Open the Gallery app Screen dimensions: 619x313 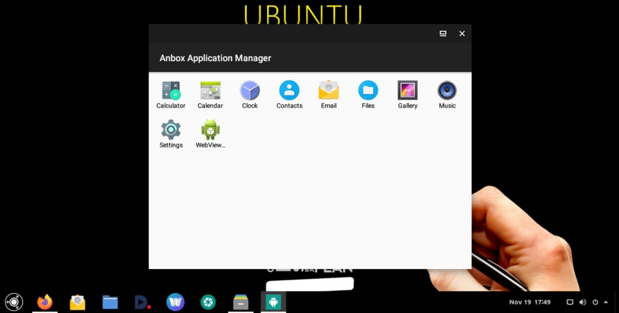pos(407,91)
